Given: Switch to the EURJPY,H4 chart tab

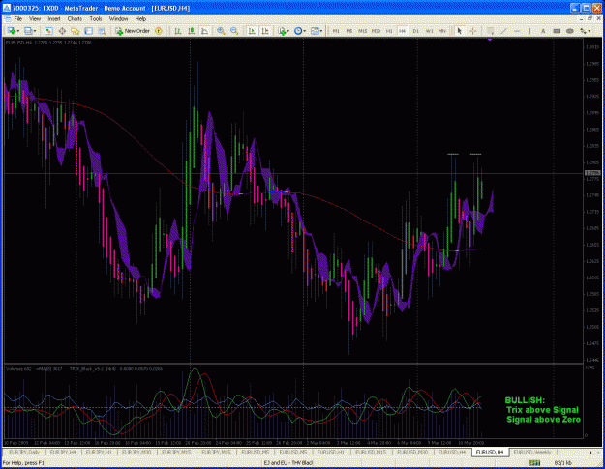Looking at the screenshot, I should coord(63,452).
